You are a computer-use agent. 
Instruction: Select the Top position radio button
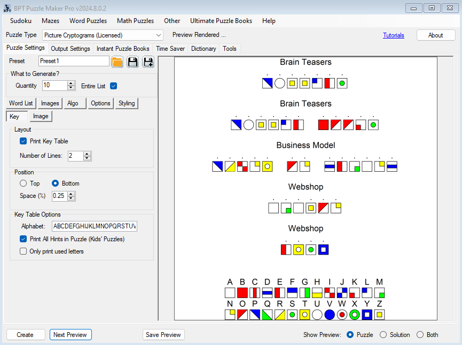24,183
